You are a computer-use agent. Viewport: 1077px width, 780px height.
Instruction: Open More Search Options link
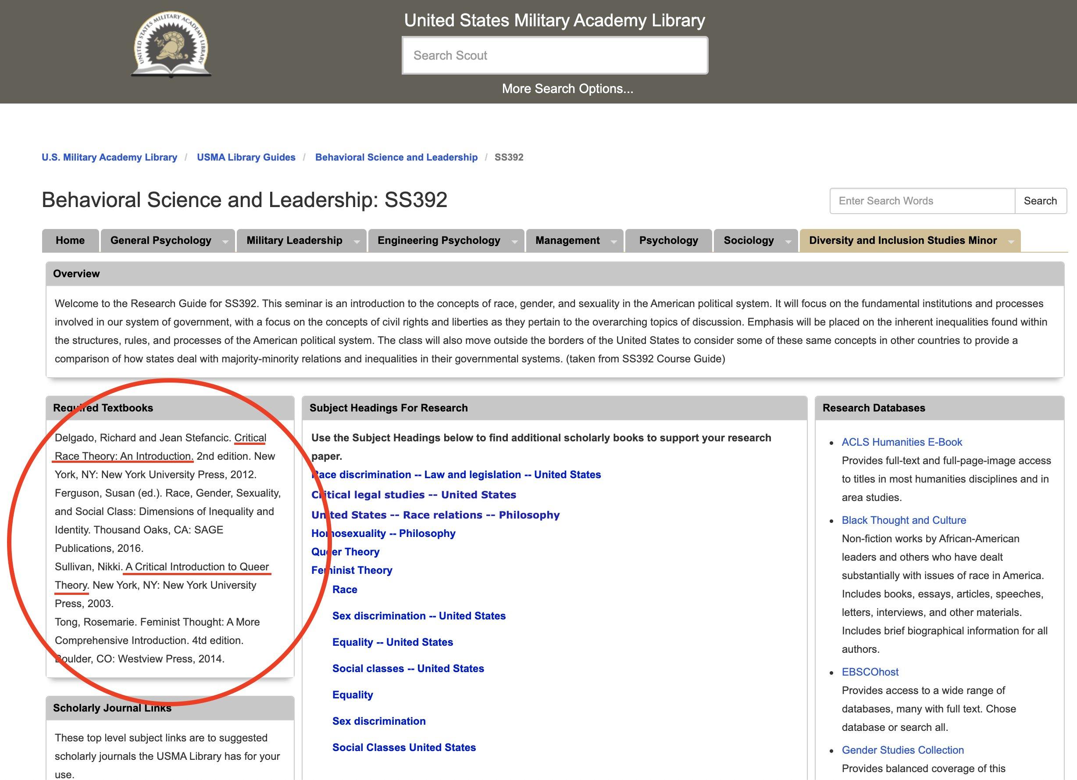[x=567, y=89]
